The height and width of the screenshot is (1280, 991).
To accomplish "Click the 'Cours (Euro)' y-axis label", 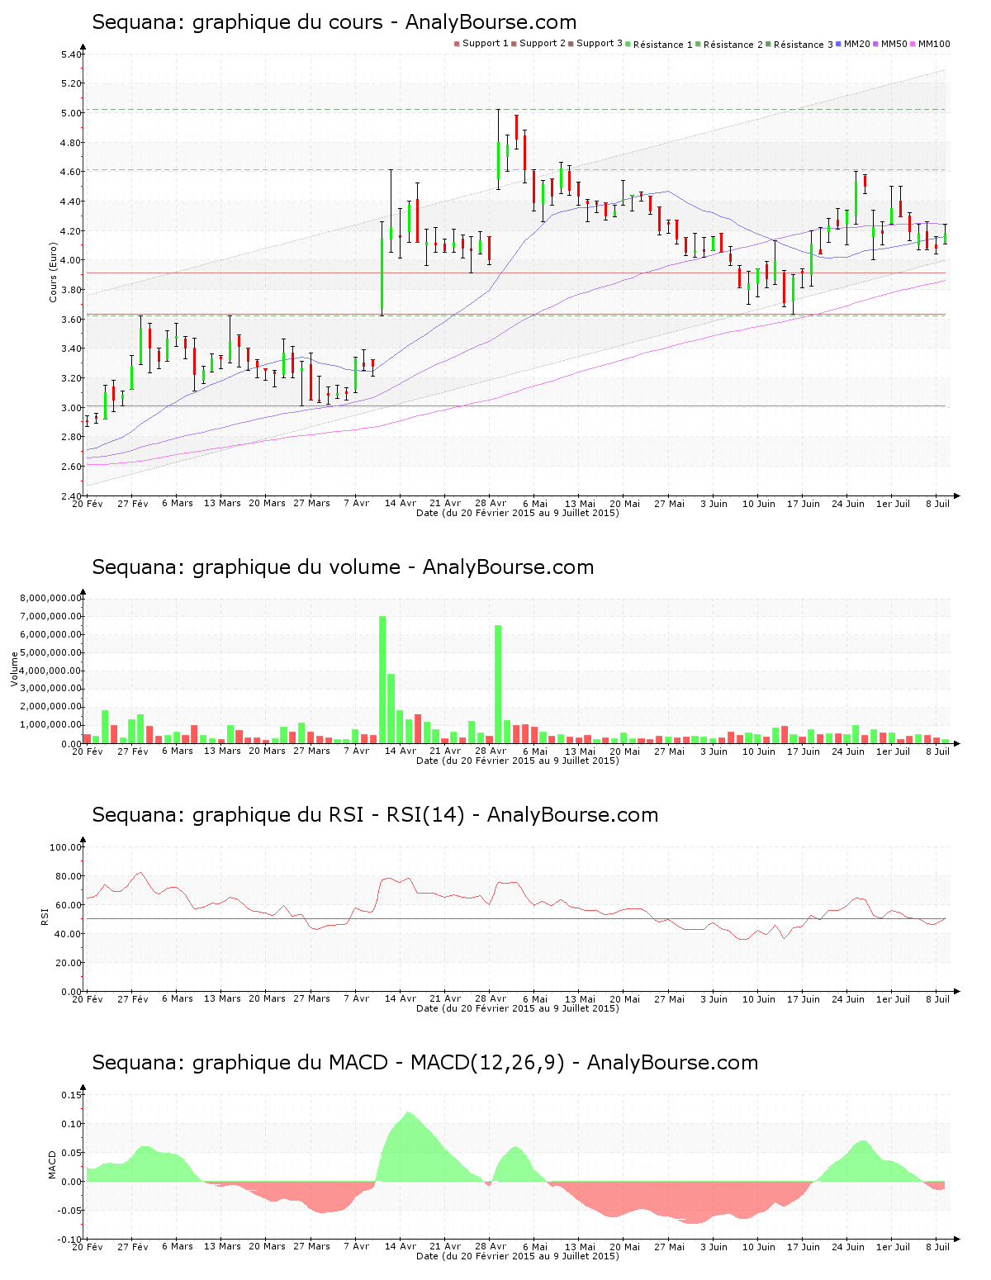I will point(54,272).
